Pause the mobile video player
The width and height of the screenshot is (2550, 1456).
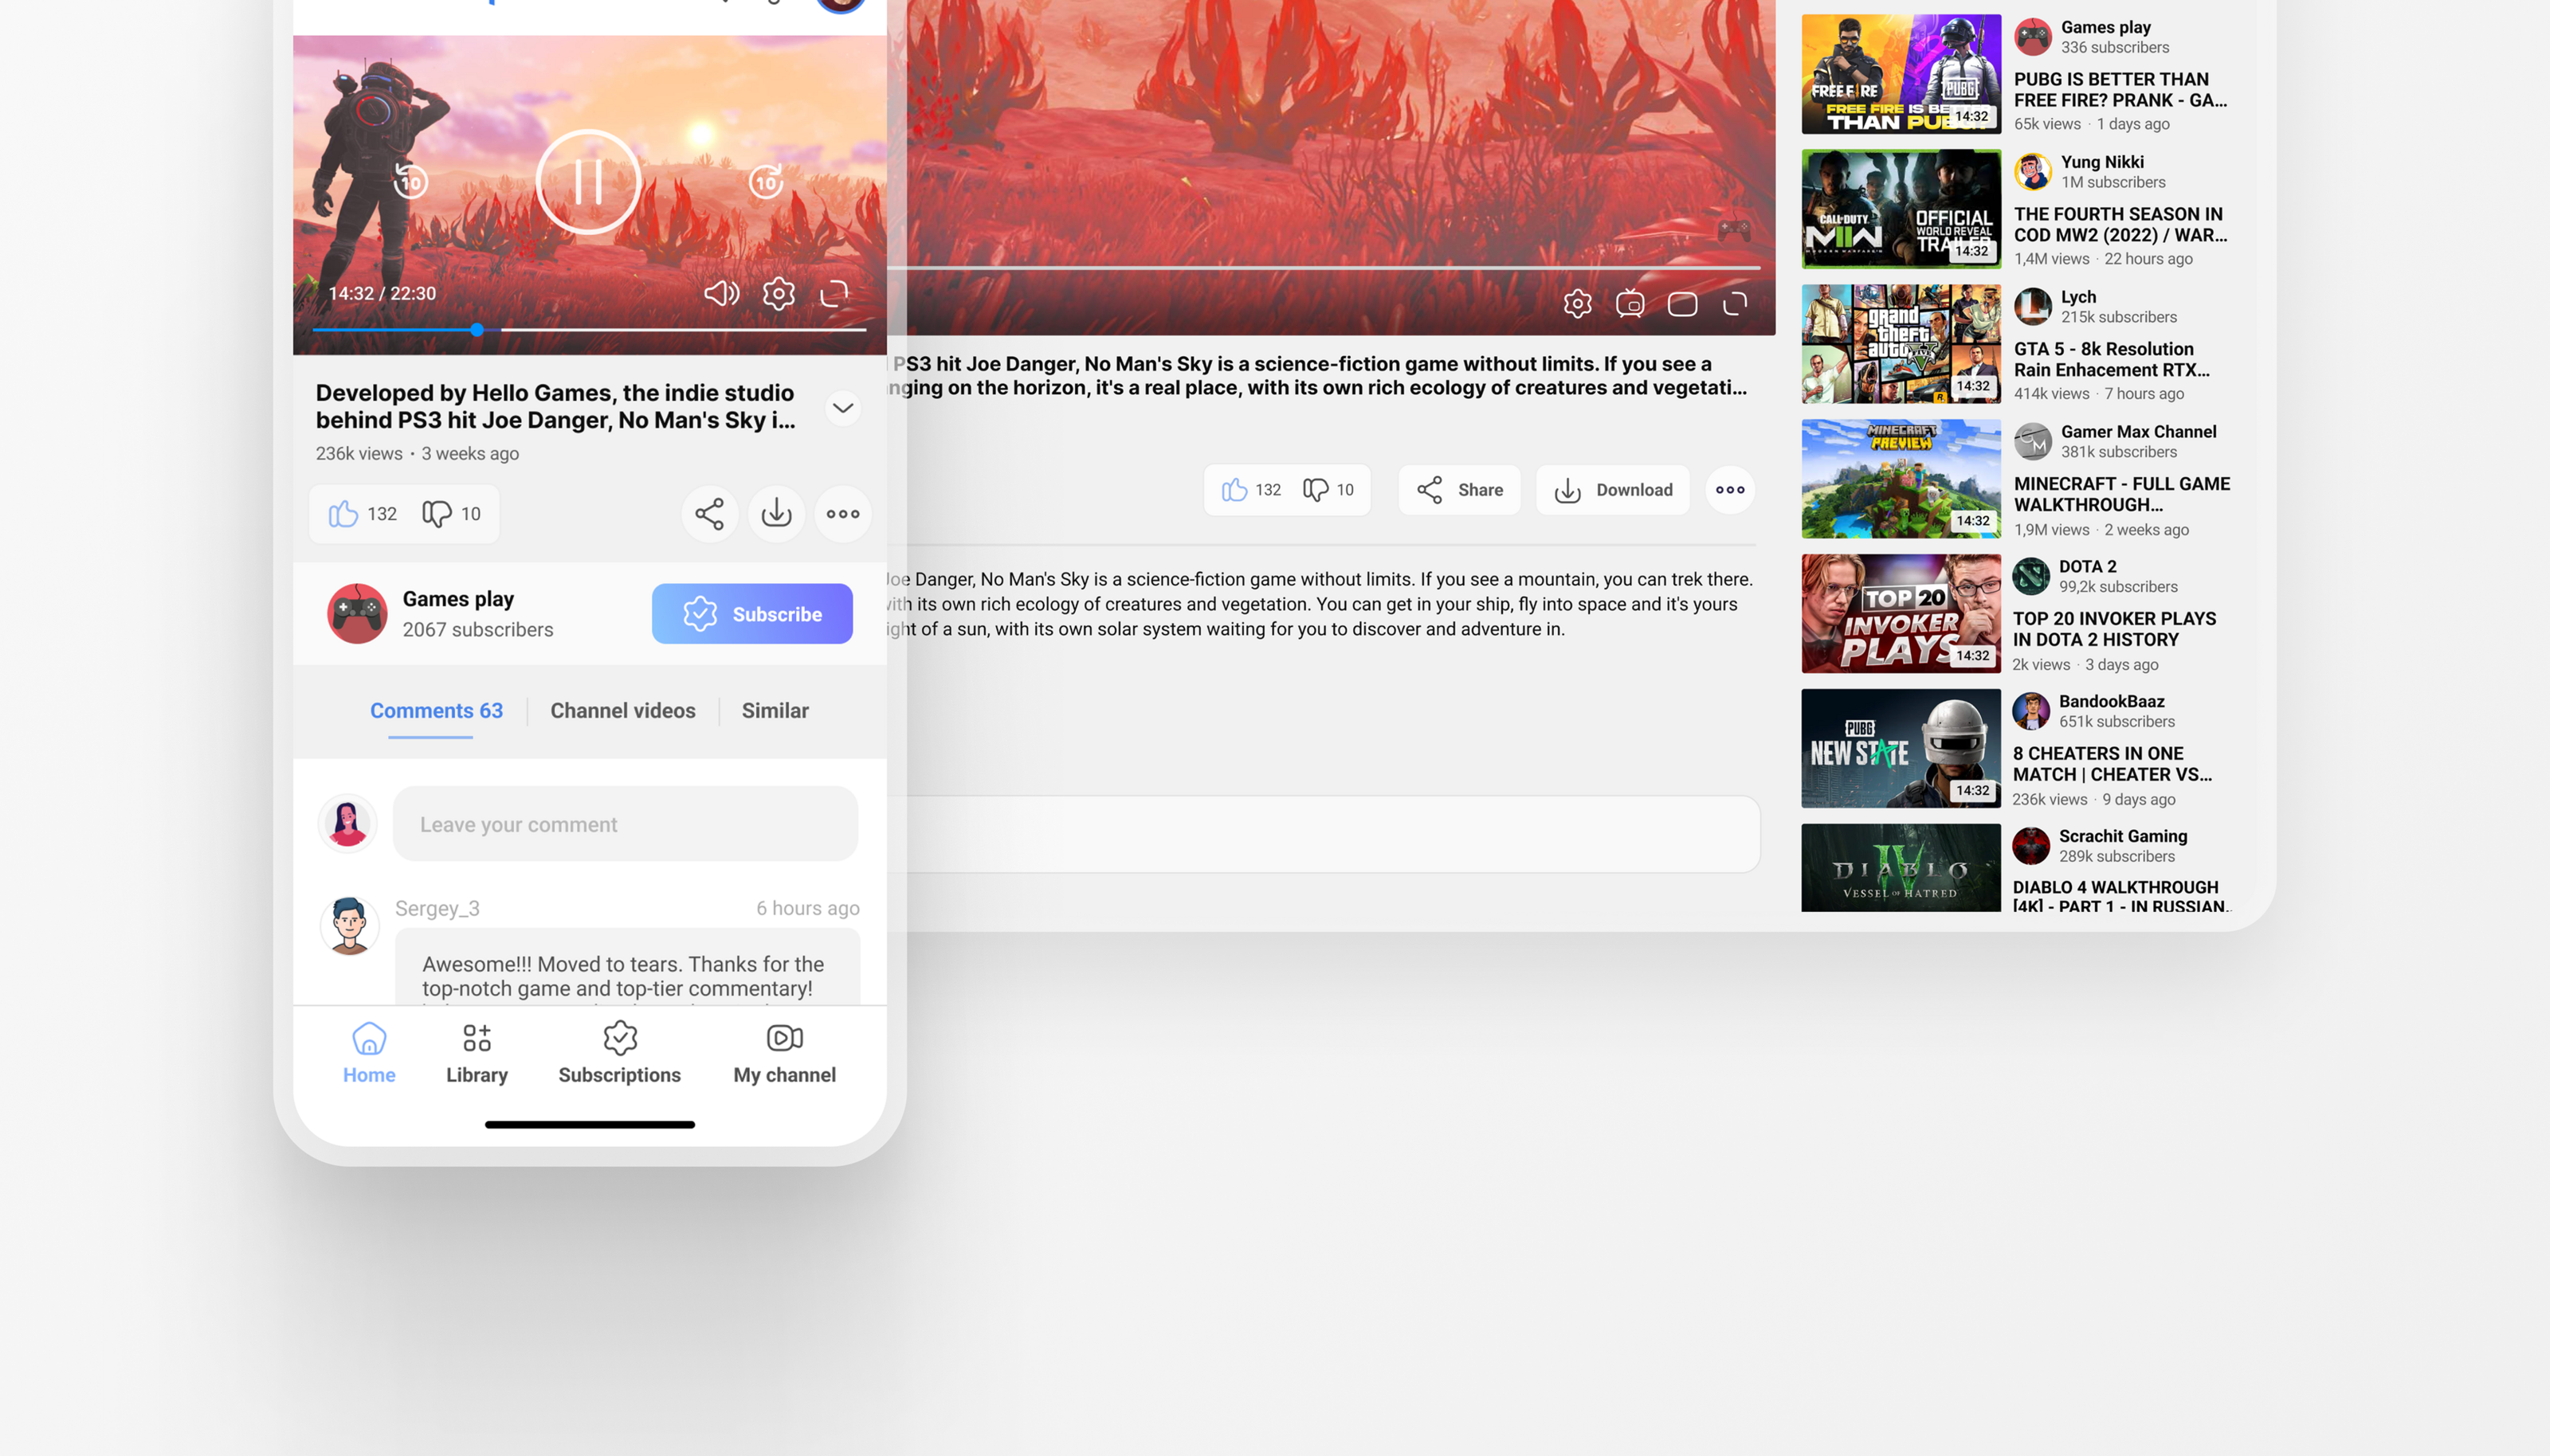[x=588, y=182]
